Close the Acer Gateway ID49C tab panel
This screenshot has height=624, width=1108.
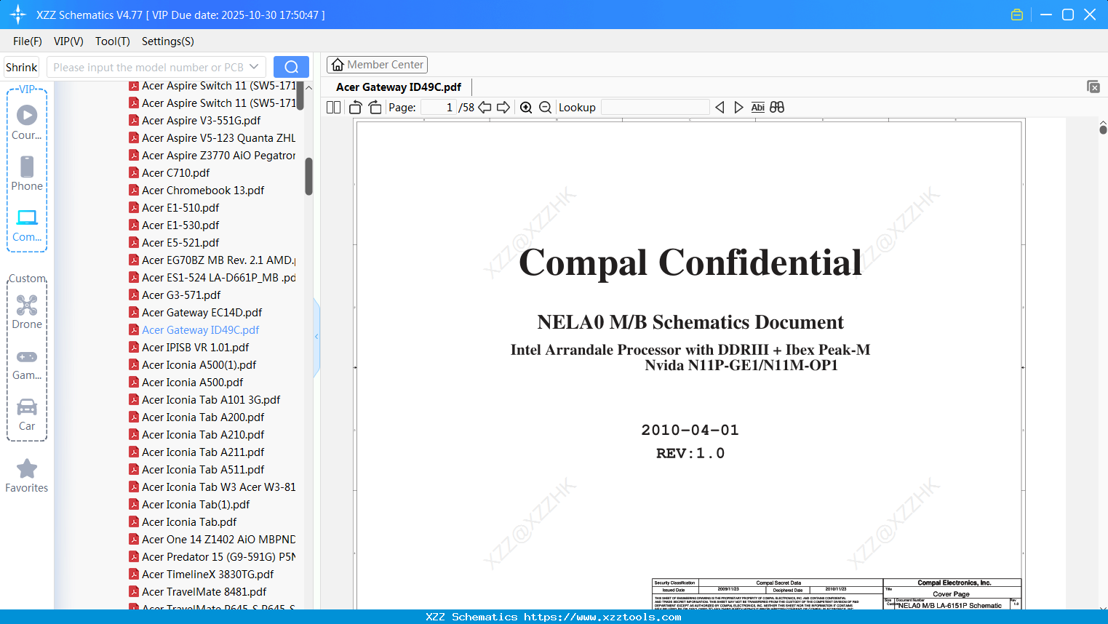pos(1093,87)
